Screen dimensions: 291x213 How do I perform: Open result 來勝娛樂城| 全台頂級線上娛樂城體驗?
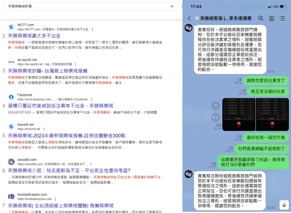61,206
